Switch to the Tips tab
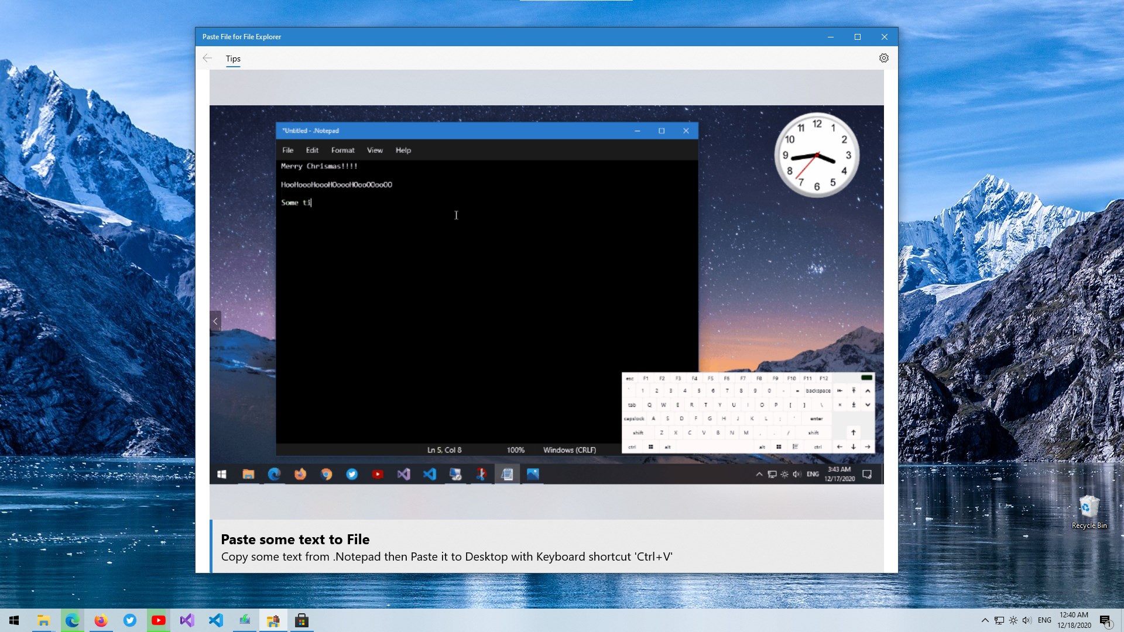Screen dimensions: 1124x632 pos(233,59)
